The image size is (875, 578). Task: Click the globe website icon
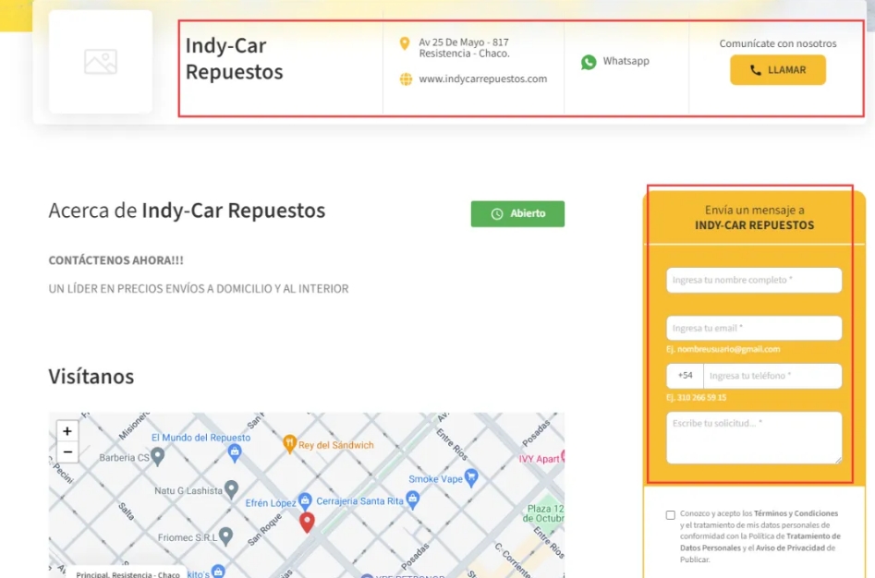tap(406, 79)
